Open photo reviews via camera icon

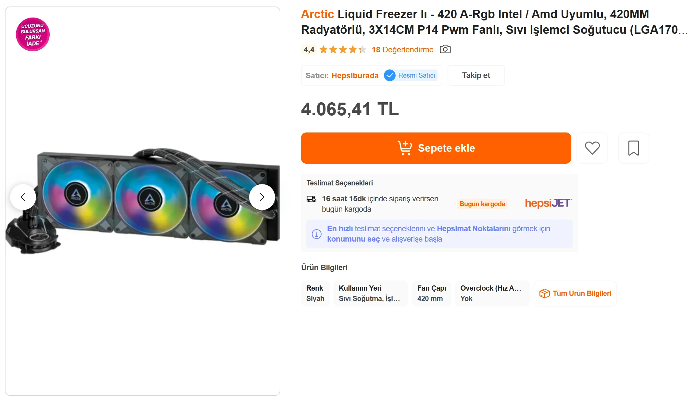445,49
